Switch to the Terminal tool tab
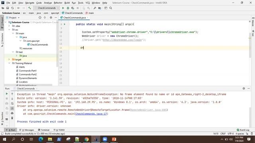Screen dimensions: 255x143 (43, 130)
